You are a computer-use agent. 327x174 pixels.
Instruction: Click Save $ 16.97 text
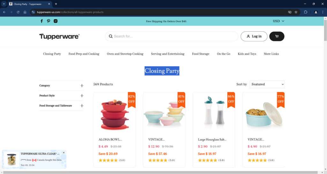[x=257, y=154]
